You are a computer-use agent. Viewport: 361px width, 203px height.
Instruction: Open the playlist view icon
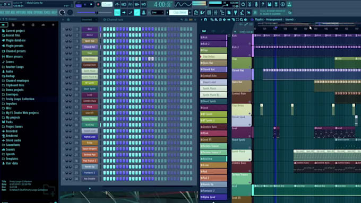196,12
